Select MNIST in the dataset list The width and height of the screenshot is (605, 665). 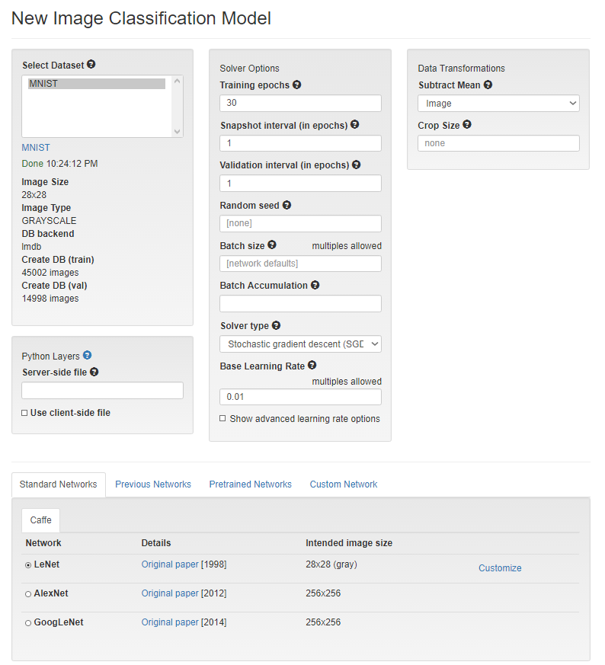point(97,84)
